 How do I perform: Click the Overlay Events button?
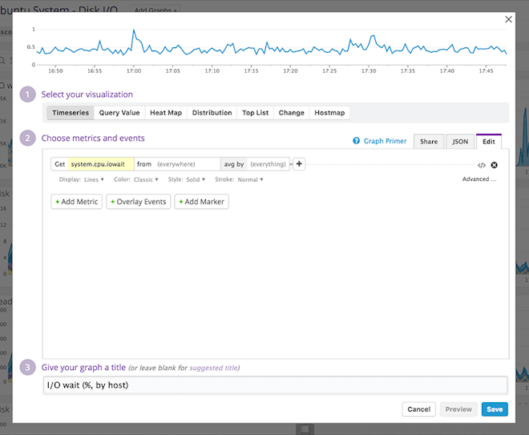(139, 202)
